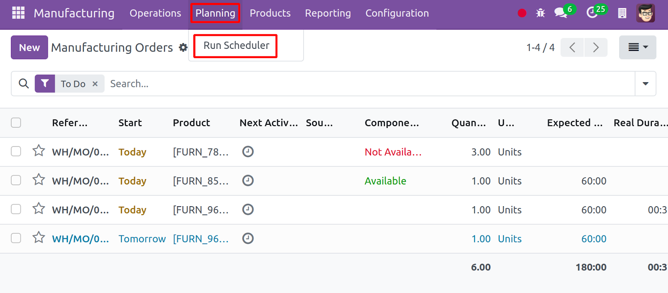Click the 6.00 total quantity

coord(481,267)
